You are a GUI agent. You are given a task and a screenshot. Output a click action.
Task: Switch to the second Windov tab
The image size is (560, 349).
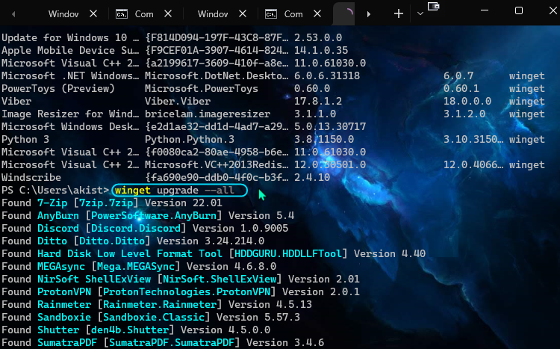click(x=213, y=14)
